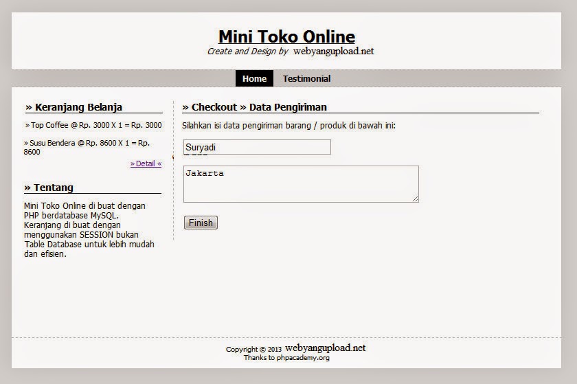This screenshot has width=577, height=384.
Task: Click the footer webyangupload.net text
Action: (x=326, y=348)
